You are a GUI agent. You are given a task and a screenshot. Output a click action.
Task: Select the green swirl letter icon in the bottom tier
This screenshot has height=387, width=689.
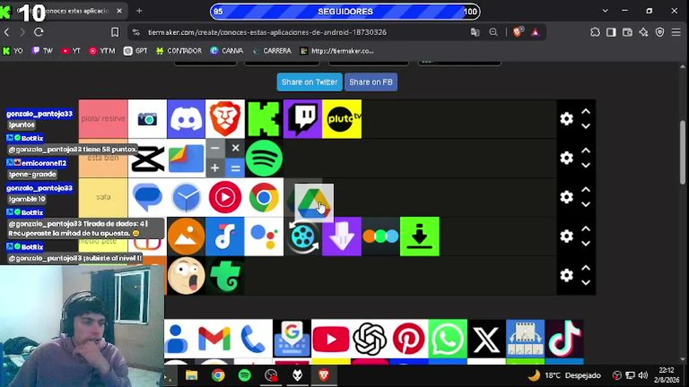click(225, 276)
